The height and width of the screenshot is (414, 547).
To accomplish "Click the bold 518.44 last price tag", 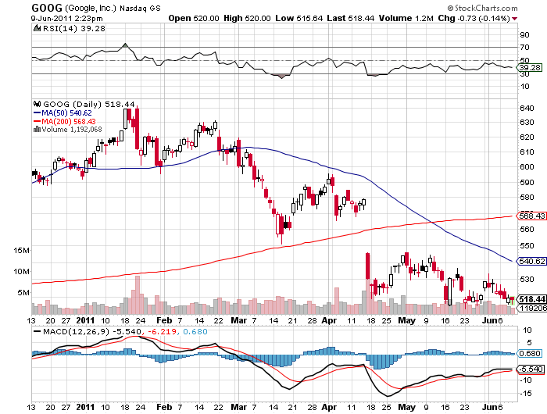I will point(531,299).
